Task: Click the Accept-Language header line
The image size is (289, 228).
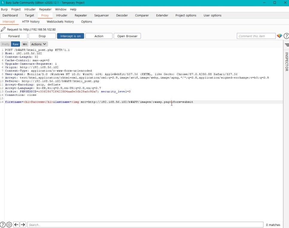Action: click(53, 88)
